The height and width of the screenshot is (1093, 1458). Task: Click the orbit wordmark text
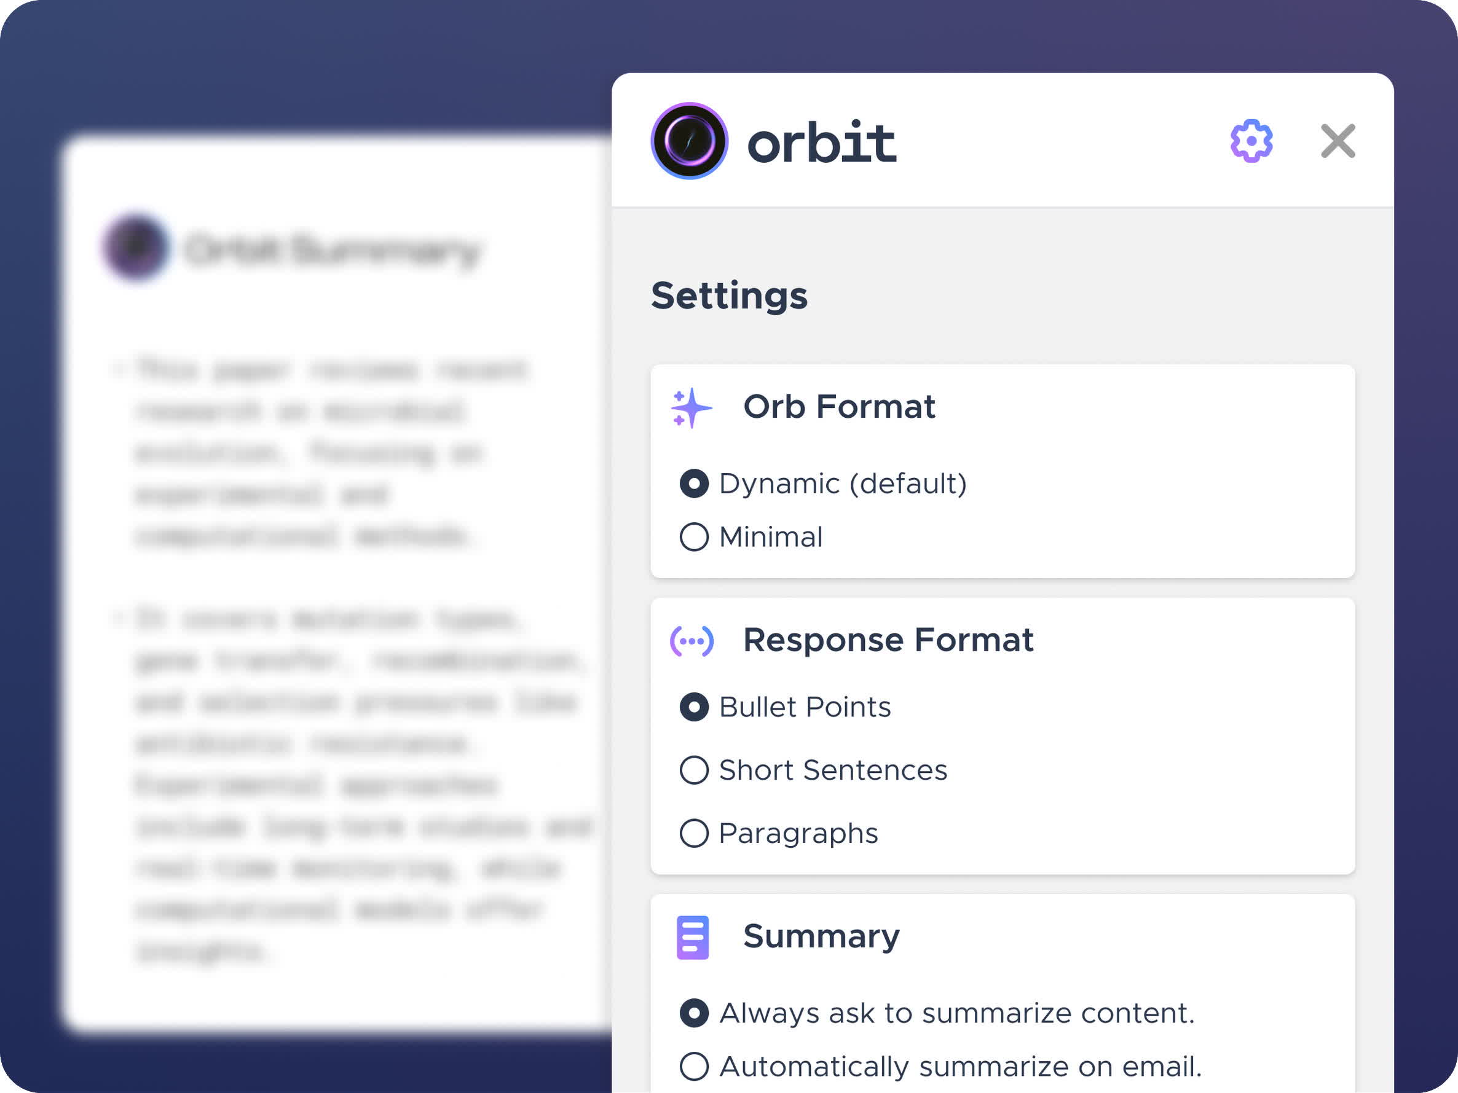click(x=821, y=143)
